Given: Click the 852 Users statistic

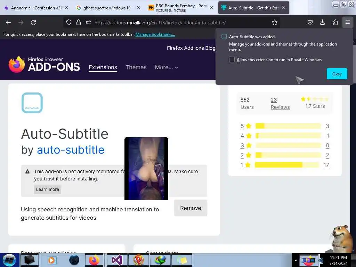Looking at the screenshot, I should tap(247, 103).
